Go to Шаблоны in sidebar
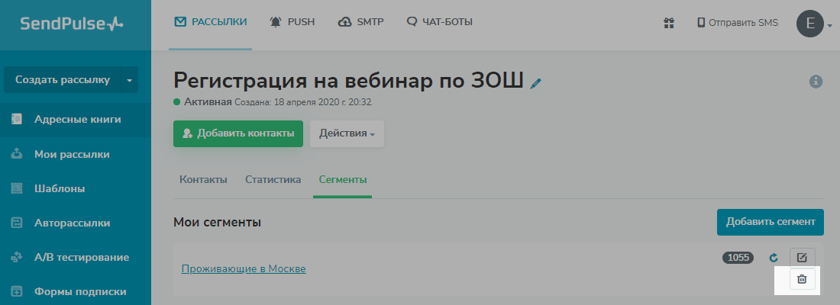 [x=76, y=189]
